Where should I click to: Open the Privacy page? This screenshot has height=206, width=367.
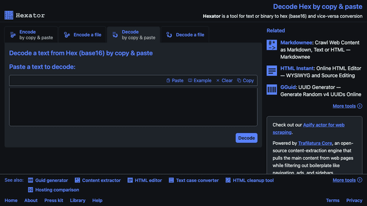point(354,200)
